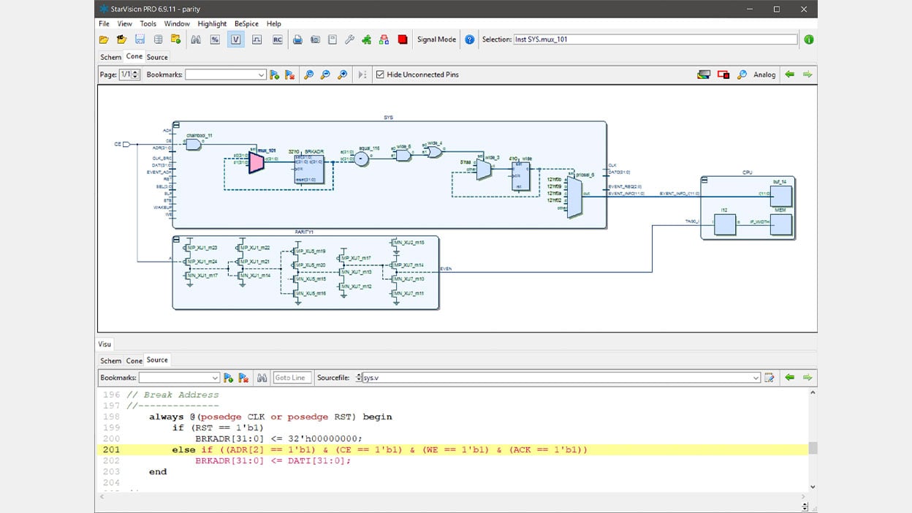The image size is (912, 513).
Task: Click the blue help question mark icon
Action: coord(470,39)
